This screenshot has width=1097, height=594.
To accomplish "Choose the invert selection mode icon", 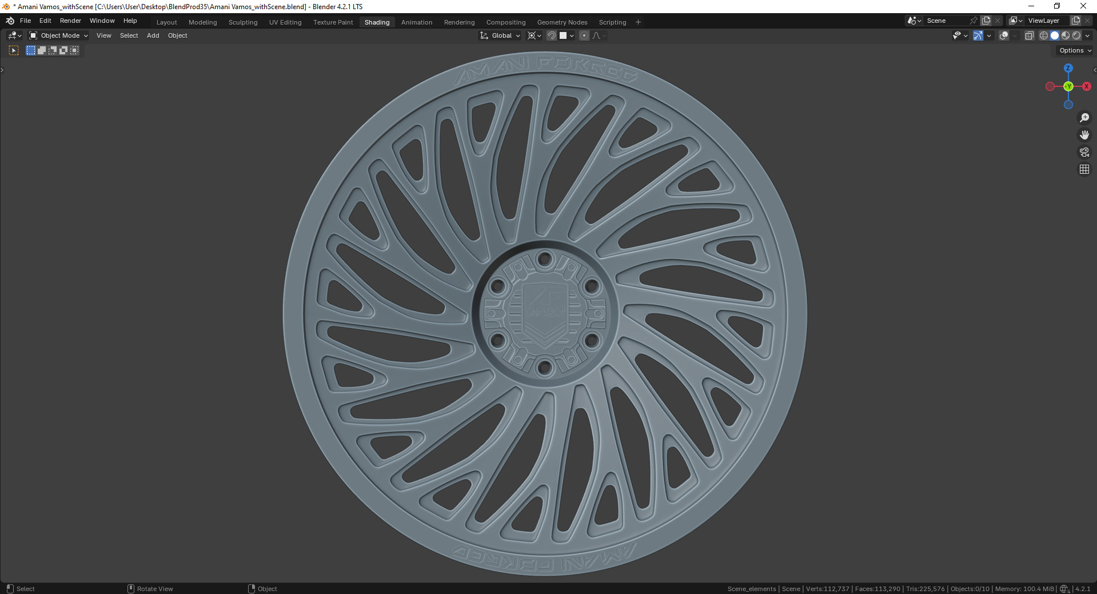I will [x=63, y=50].
